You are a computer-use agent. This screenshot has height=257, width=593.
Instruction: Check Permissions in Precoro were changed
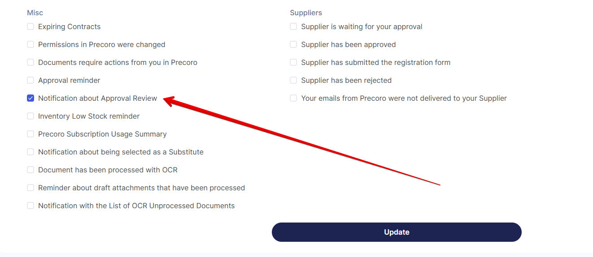click(31, 45)
